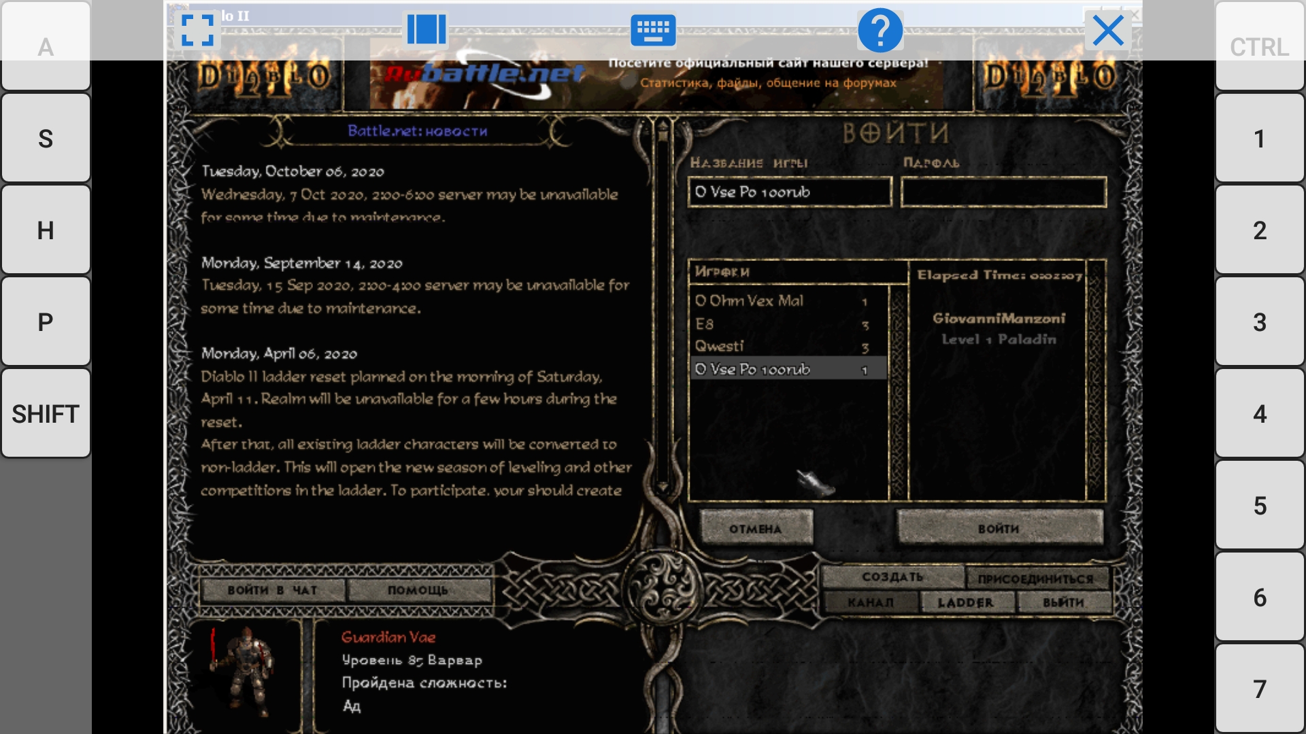Image resolution: width=1306 pixels, height=734 pixels.
Task: Open the side panel layout icon
Action: coord(426,30)
